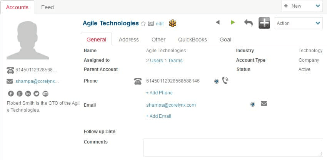This screenshot has height=160, width=327.
Task: Select primary email radio button
Action: click(x=253, y=104)
